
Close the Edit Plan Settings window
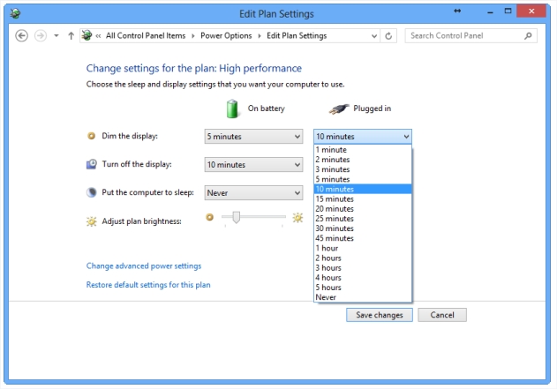coord(531,11)
